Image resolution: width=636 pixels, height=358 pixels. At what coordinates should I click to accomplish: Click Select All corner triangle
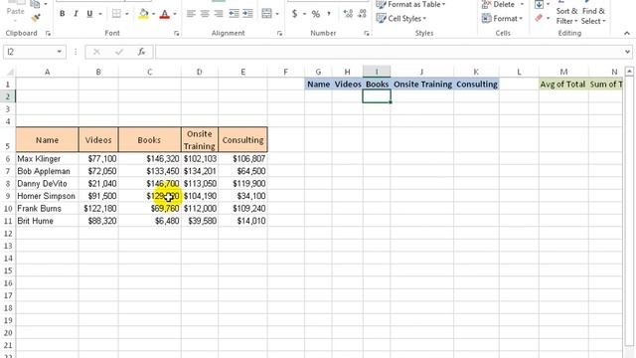pyautogui.click(x=10, y=73)
